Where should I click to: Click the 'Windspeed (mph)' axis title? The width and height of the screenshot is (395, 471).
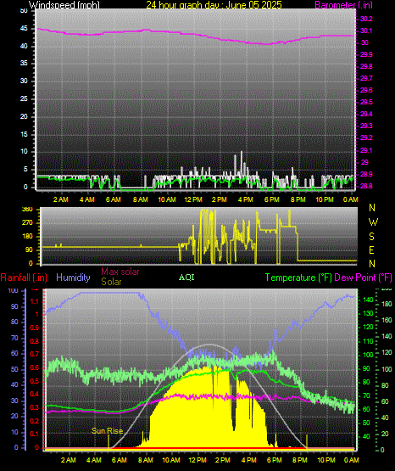(x=64, y=5)
